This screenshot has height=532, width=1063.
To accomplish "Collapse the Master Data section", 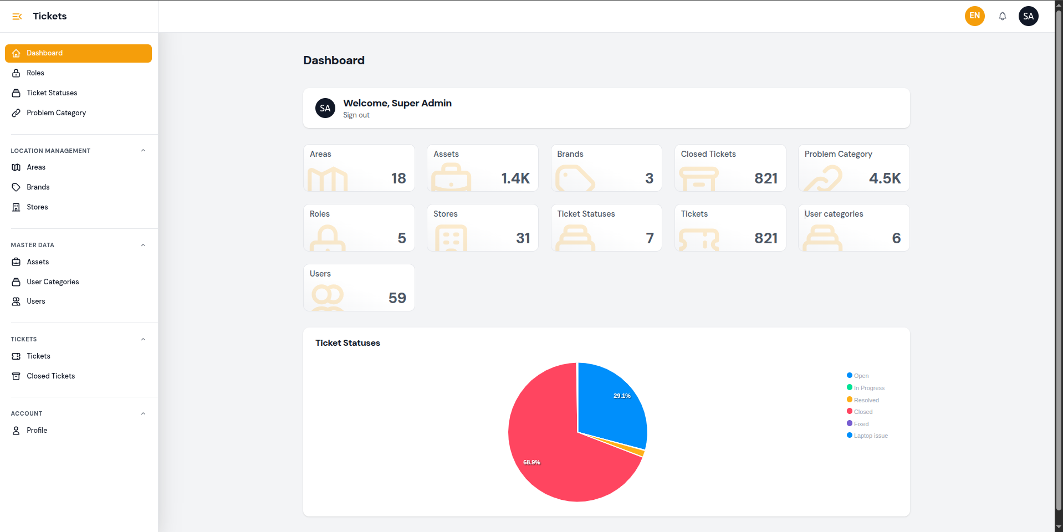I will click(x=143, y=244).
